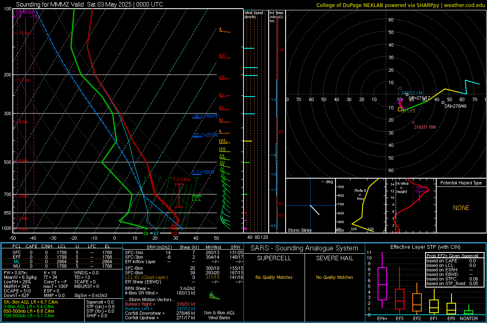
Task: Click No Quality Matches under SUPERCELL
Action: [x=274, y=277]
